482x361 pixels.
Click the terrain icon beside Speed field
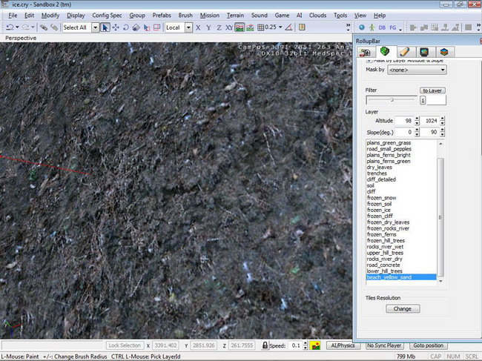315,345
